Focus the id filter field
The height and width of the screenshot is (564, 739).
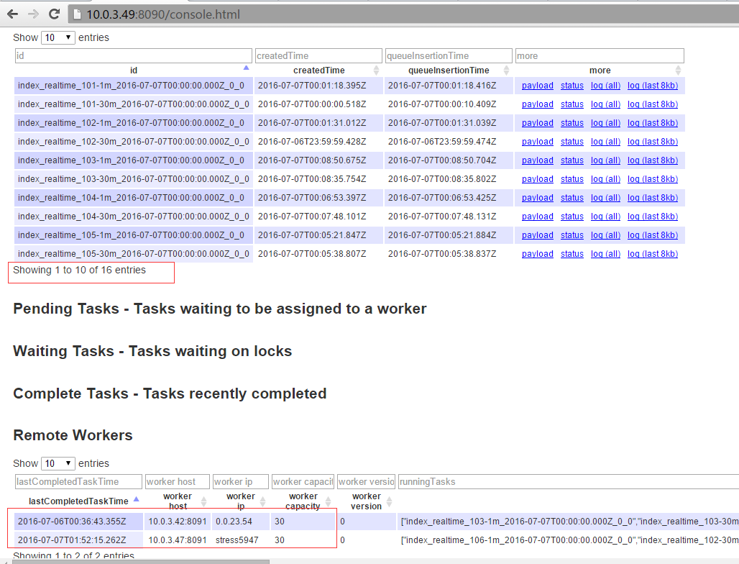click(x=133, y=55)
